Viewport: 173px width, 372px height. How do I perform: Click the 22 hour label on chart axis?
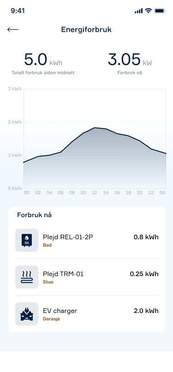[151, 193]
